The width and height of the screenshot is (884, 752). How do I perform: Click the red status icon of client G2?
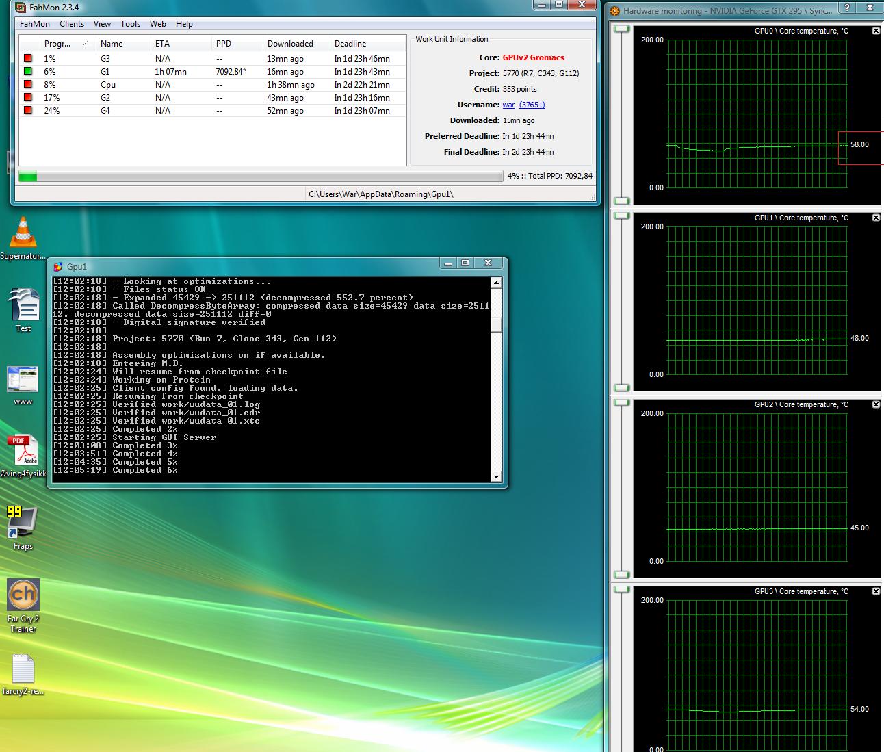pos(28,98)
